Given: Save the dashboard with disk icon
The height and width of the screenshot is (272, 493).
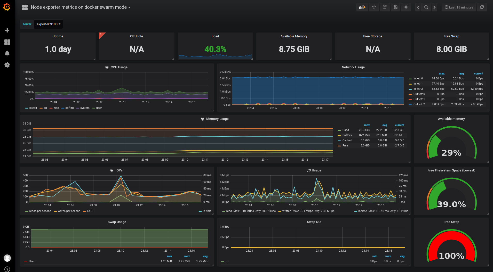Looking at the screenshot, I should tap(395, 7).
